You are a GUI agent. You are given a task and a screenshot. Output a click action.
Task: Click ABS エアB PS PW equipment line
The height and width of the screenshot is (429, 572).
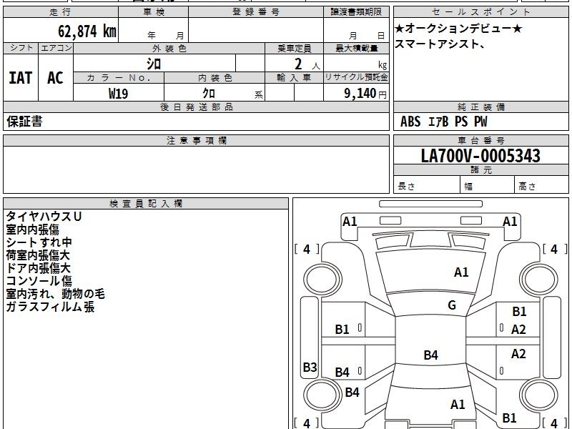443,122
